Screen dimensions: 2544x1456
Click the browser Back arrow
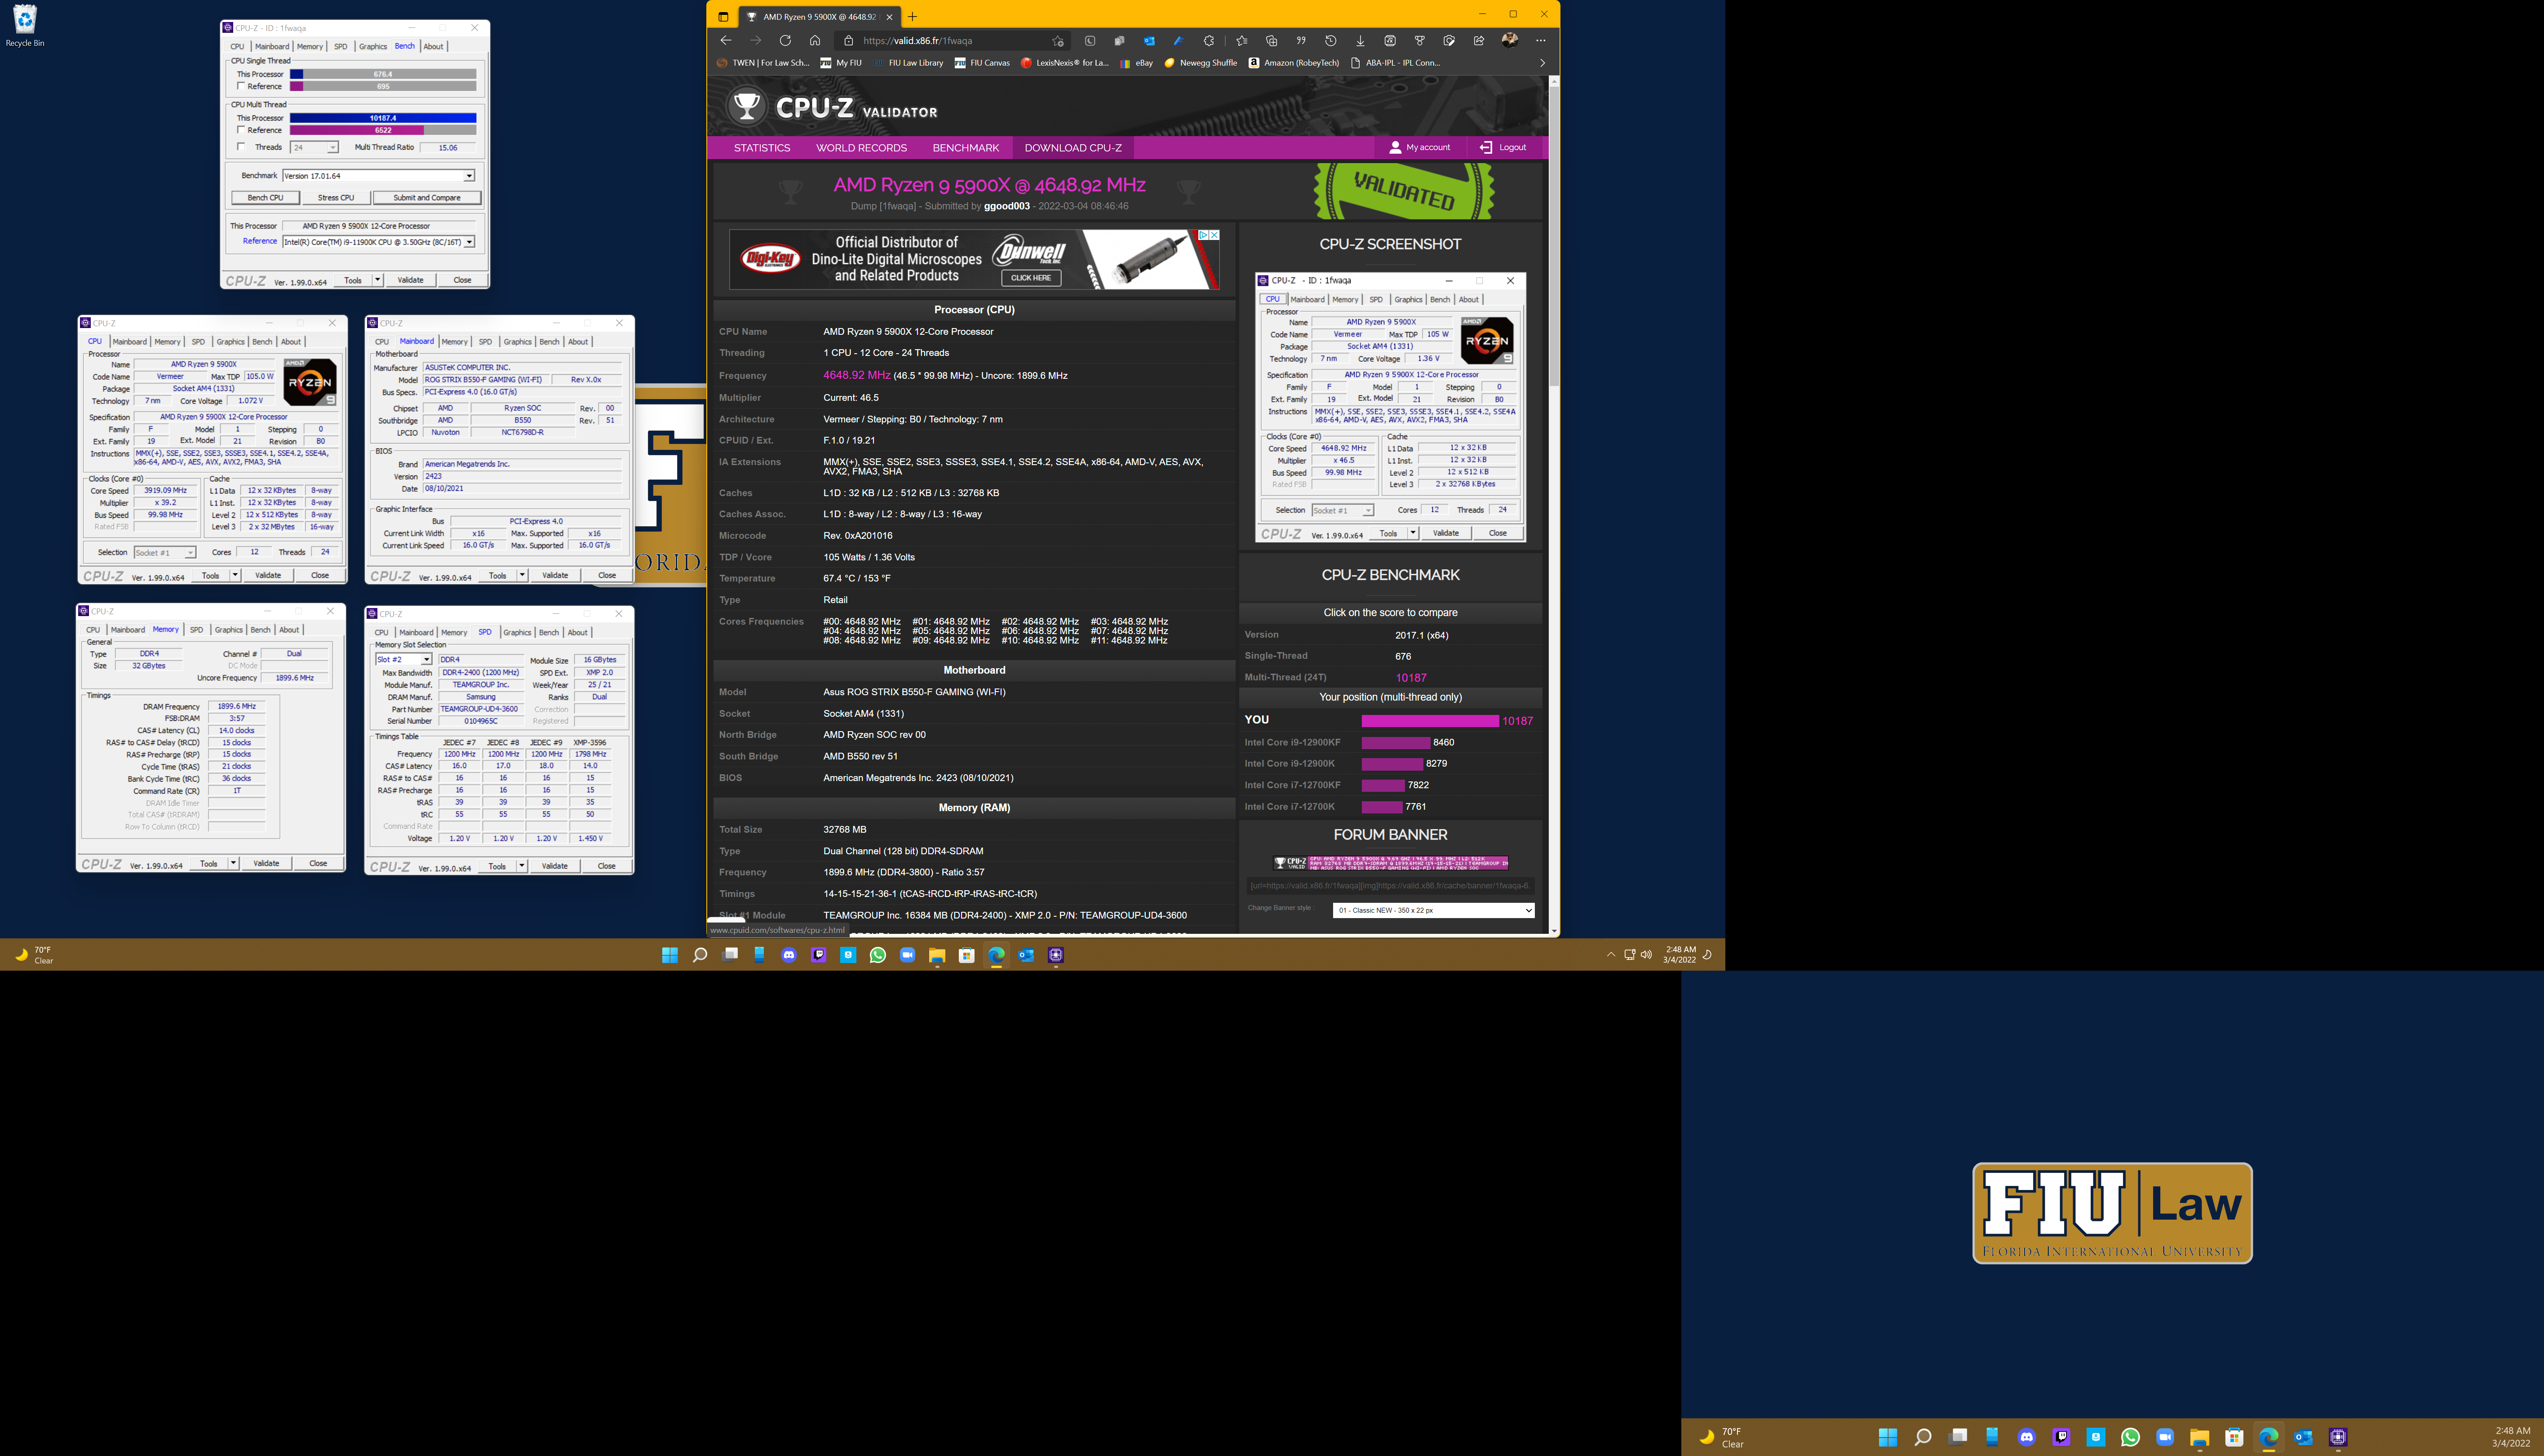click(x=726, y=41)
